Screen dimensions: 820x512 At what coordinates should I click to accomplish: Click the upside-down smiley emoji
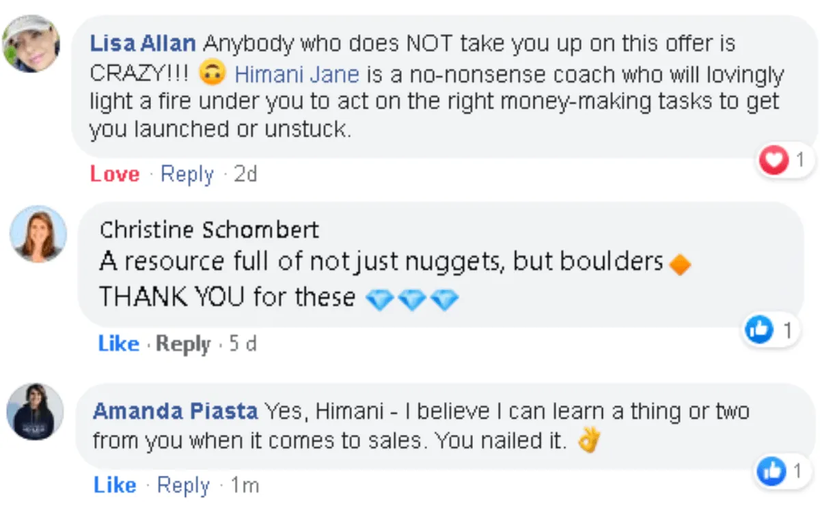(212, 74)
